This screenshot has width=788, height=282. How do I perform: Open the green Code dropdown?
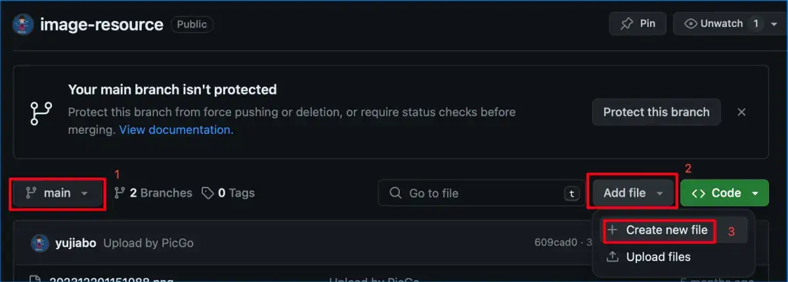[724, 193]
